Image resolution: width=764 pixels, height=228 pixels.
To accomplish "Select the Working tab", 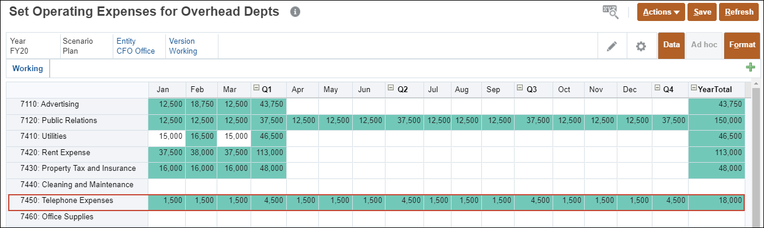I will pyautogui.click(x=27, y=68).
